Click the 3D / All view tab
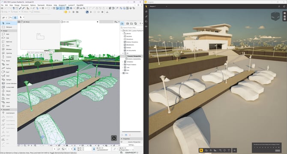 tap(80, 22)
